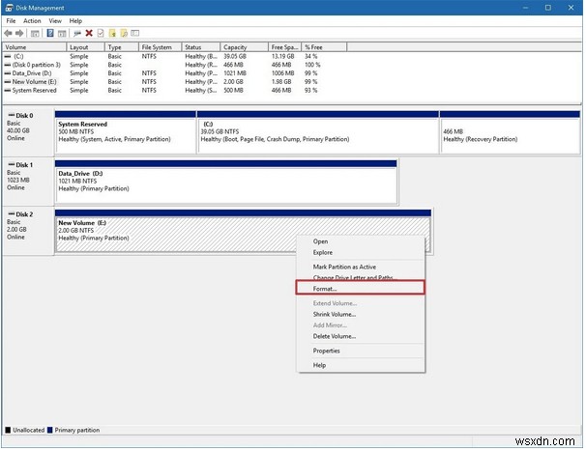Choose Format... from the context menu

[x=325, y=289]
